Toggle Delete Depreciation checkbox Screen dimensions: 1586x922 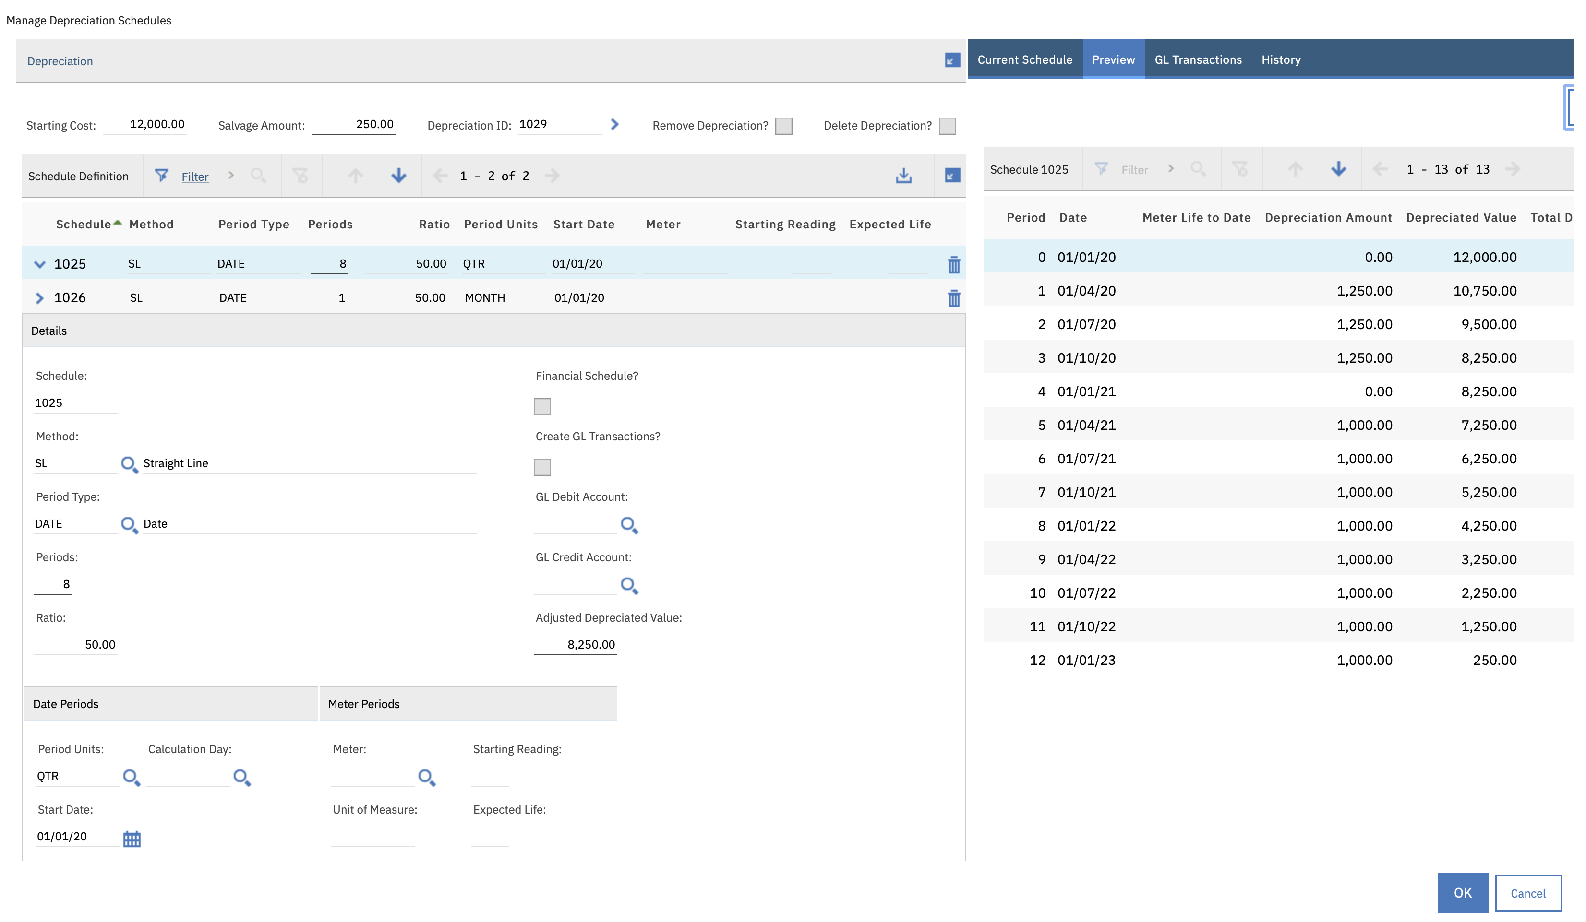(x=947, y=126)
